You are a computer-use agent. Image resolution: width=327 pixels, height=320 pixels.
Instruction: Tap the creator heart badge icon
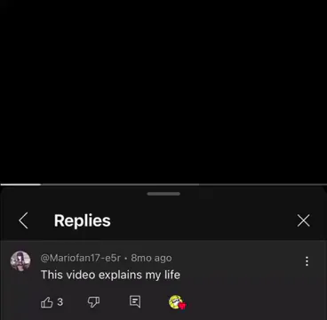(177, 302)
